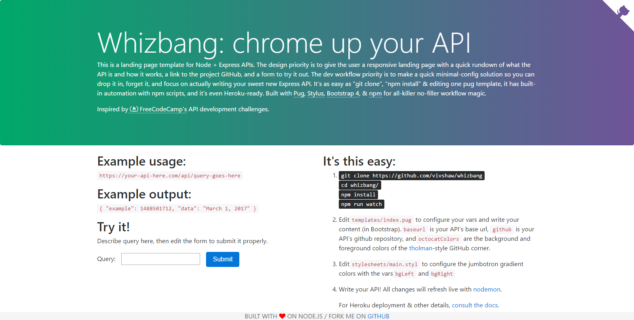Viewport: 634px width, 320px height.
Task: Click the 'Query:' label
Action: pos(106,259)
